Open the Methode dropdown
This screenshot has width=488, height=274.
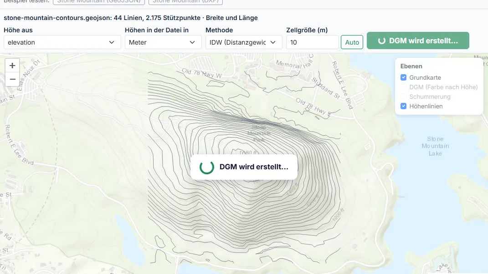[244, 42]
